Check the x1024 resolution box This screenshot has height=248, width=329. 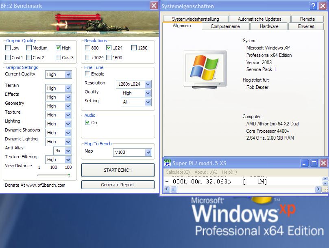88,57
